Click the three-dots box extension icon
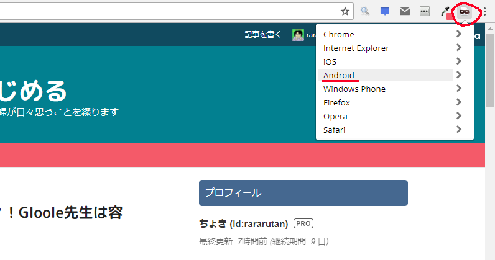 click(x=425, y=12)
